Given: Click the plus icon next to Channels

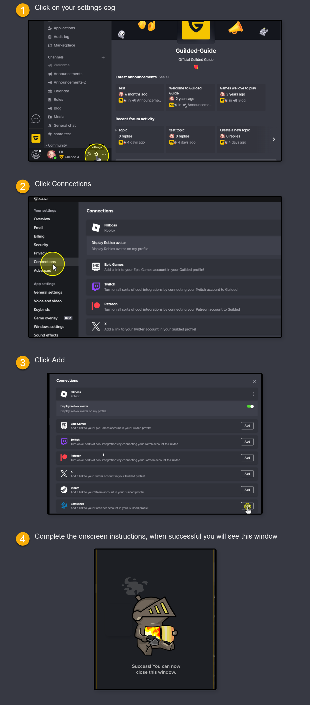Looking at the screenshot, I should pyautogui.click(x=103, y=57).
